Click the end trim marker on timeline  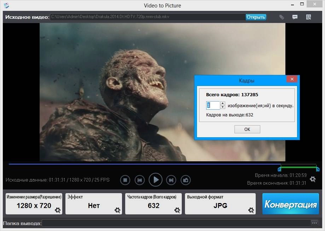(x=318, y=169)
